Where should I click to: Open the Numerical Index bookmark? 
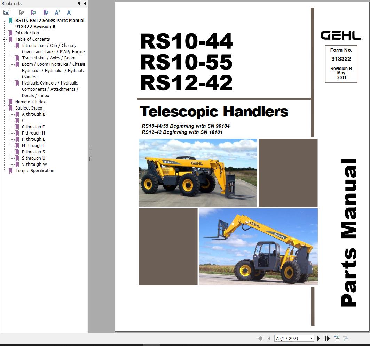(30, 102)
